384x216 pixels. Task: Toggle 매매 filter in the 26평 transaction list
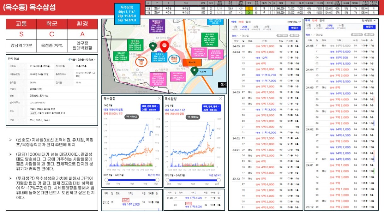tap(234, 22)
